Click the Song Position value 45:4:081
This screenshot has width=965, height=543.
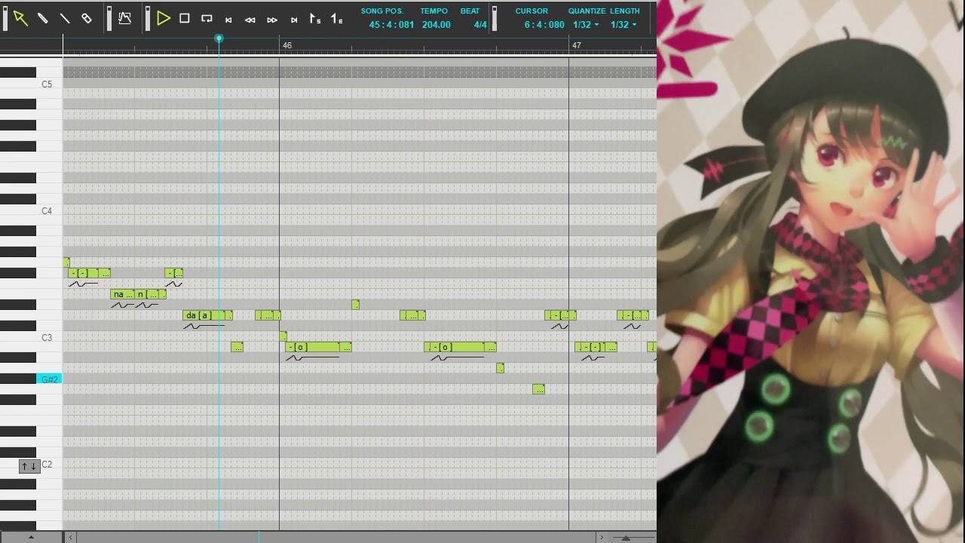click(x=392, y=25)
